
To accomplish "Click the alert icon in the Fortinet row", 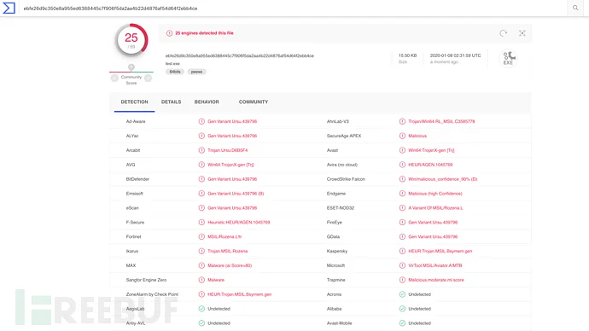I will pos(201,237).
